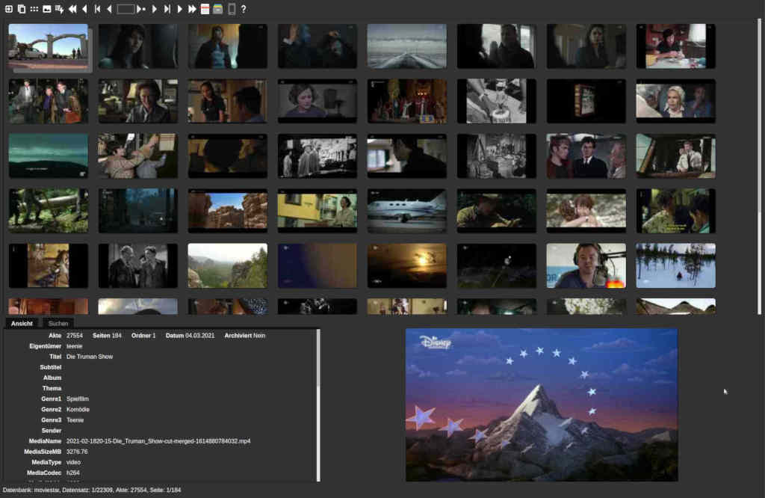The height and width of the screenshot is (498, 765).
Task: Open help with the question mark icon
Action: tap(244, 9)
